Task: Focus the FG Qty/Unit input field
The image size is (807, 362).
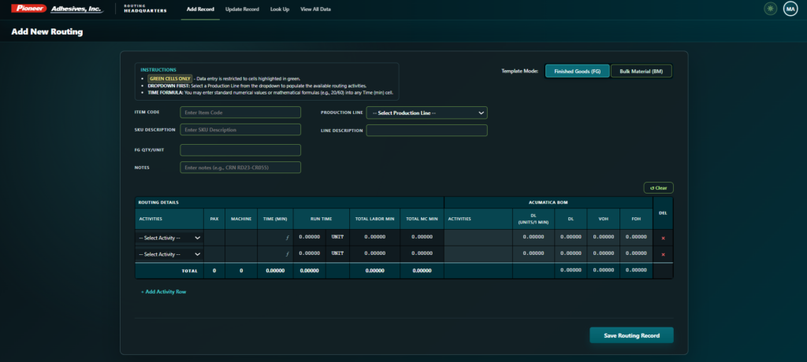Action: pyautogui.click(x=240, y=150)
